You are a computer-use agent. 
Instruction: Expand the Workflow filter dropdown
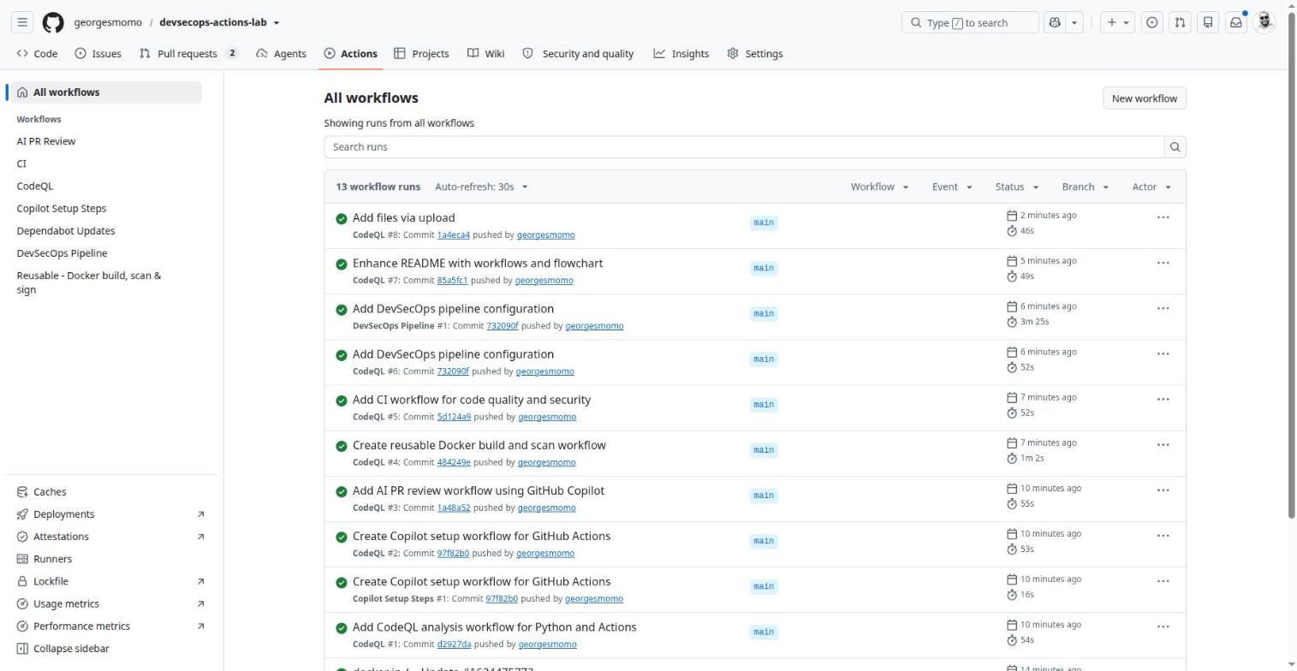(x=879, y=187)
